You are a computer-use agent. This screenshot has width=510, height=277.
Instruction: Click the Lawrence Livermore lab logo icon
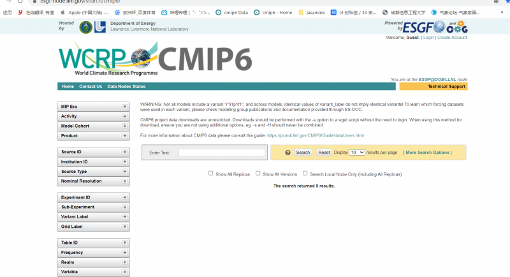(x=100, y=27)
